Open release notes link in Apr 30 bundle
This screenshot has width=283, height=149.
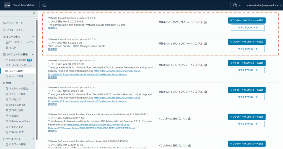(x=95, y=73)
